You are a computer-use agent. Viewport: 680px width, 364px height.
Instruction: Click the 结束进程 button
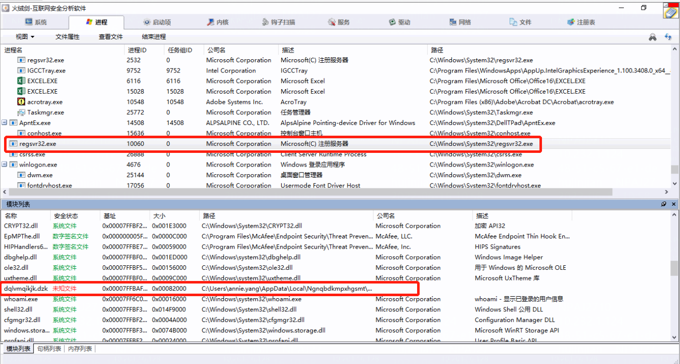pos(154,37)
